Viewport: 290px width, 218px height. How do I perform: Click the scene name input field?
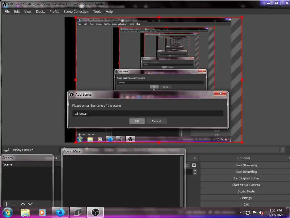point(148,114)
